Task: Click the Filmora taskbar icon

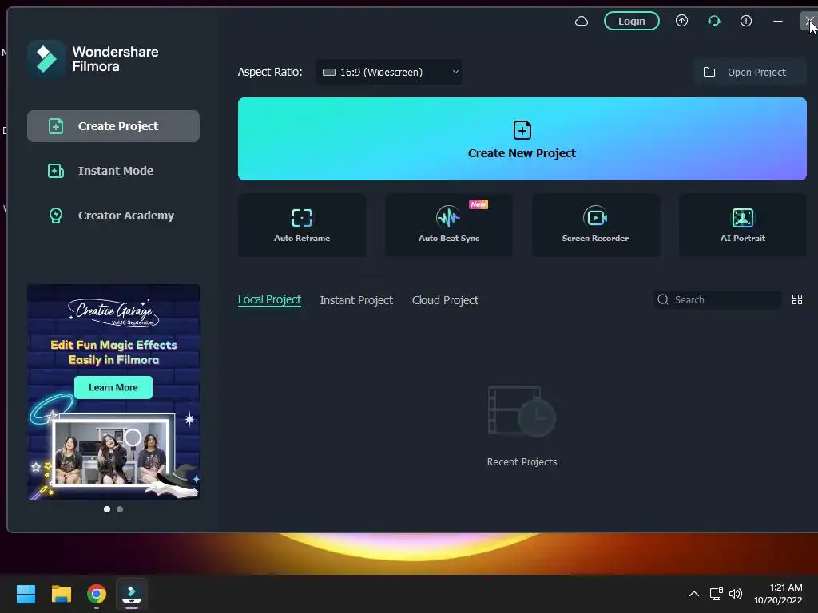Action: [x=132, y=594]
